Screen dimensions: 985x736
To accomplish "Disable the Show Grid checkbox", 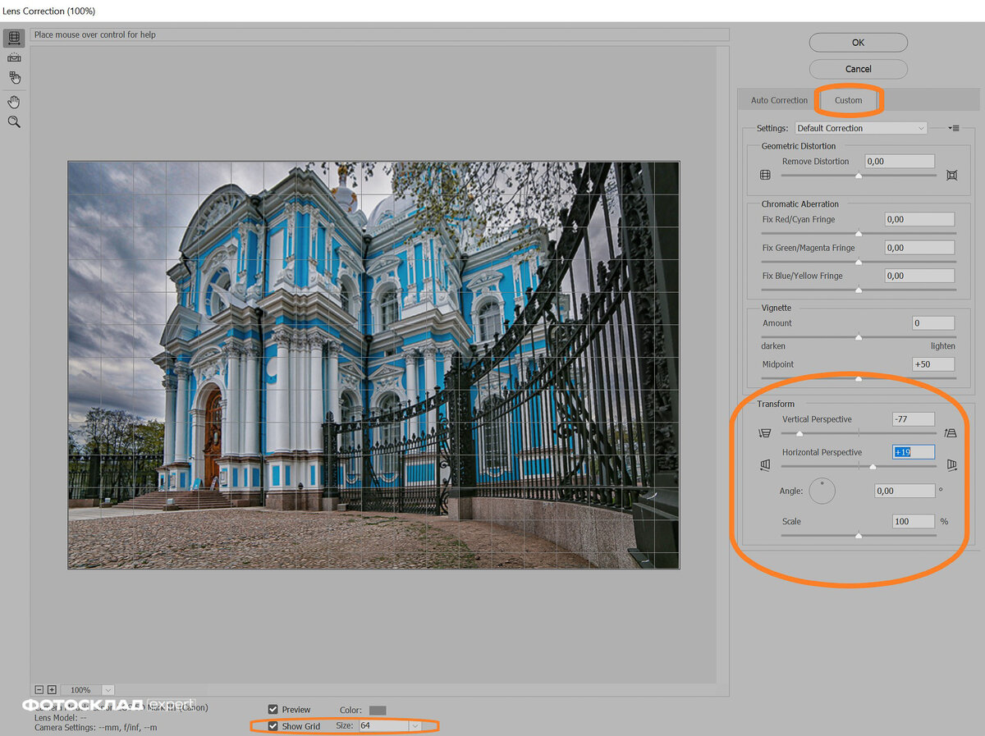I will click(x=273, y=726).
